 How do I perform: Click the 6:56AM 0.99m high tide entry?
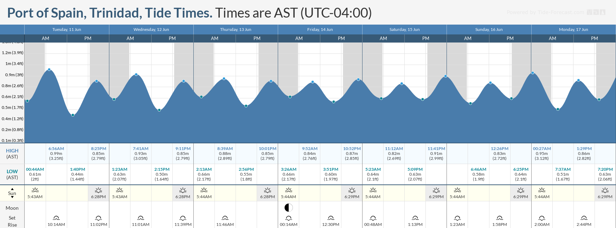56,154
